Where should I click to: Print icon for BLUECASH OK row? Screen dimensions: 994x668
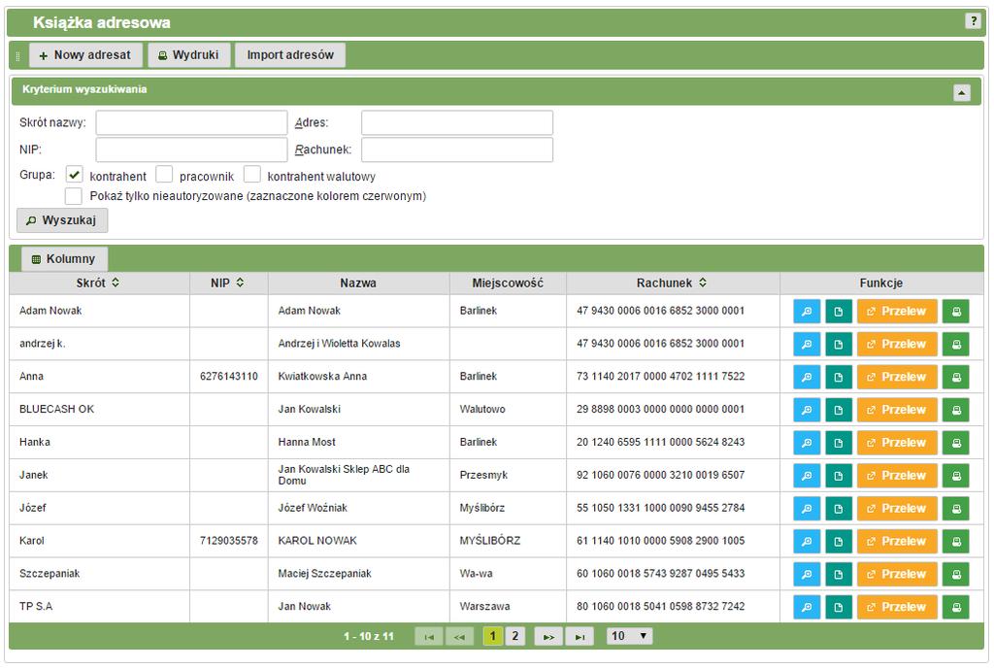point(956,410)
